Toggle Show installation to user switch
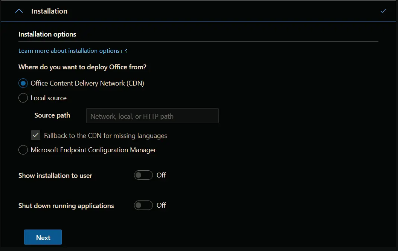398x251 pixels. point(143,175)
